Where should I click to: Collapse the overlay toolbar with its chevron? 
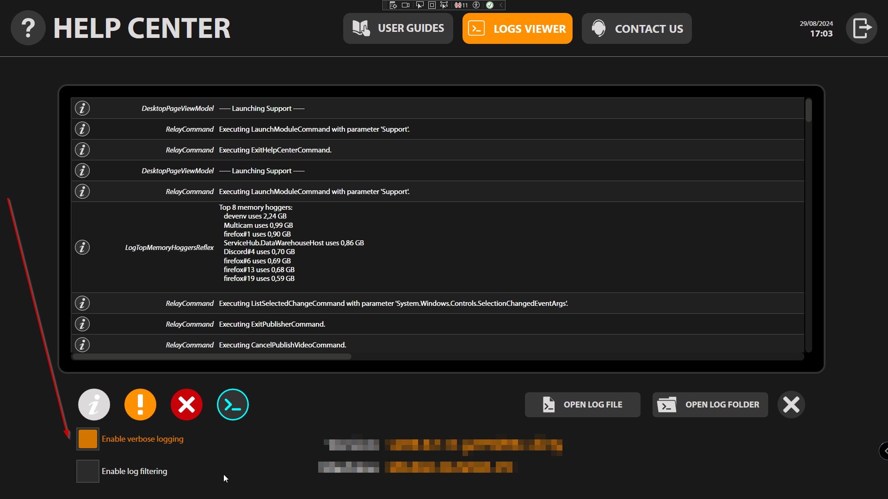point(500,5)
